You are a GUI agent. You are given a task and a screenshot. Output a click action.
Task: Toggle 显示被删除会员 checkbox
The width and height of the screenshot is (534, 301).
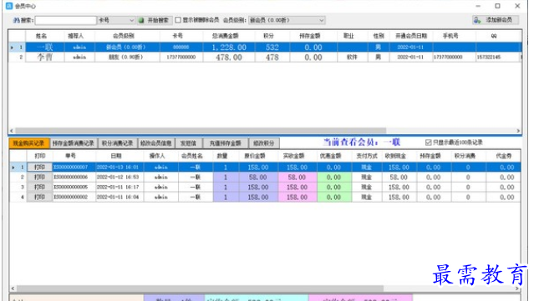178,20
